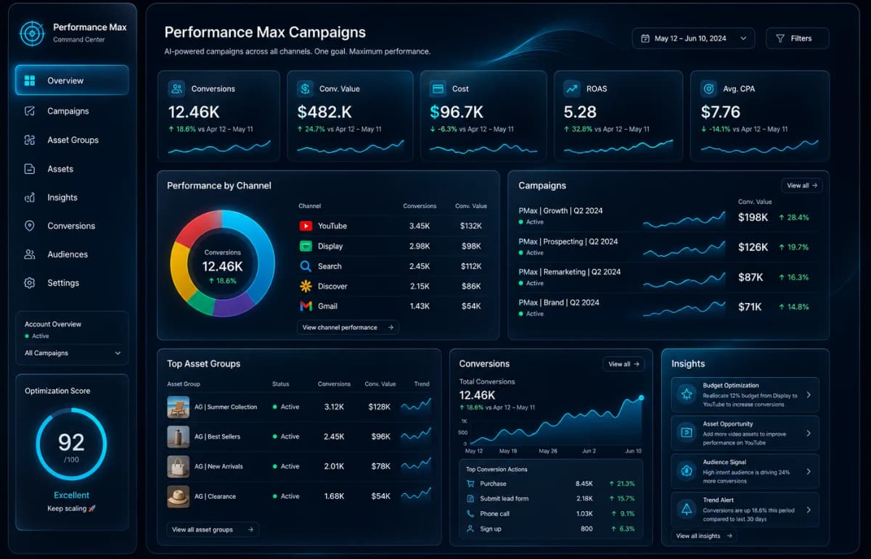This screenshot has width=871, height=559.
Task: Click the Settings gear icon
Action: [30, 283]
